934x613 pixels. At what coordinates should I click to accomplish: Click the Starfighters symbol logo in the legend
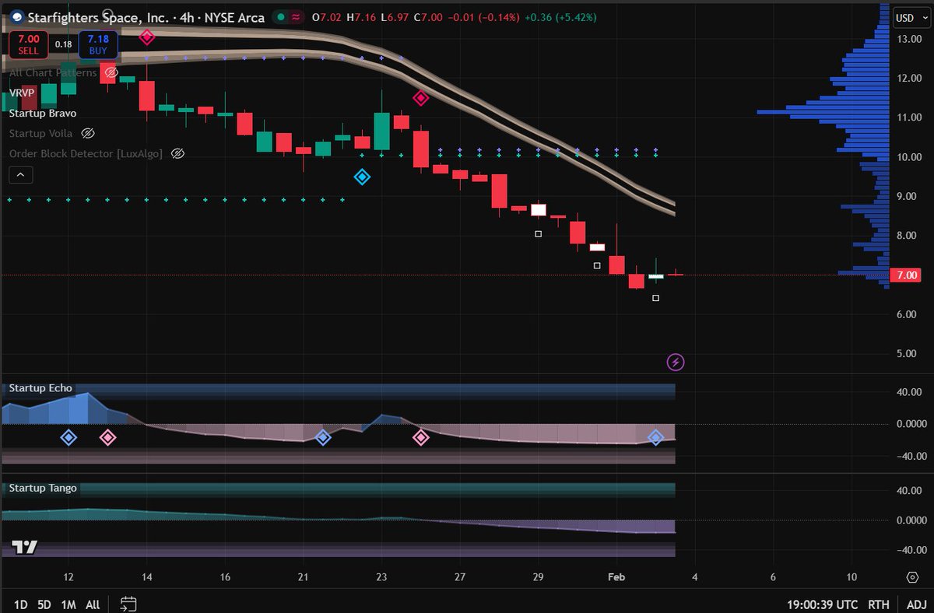click(15, 17)
